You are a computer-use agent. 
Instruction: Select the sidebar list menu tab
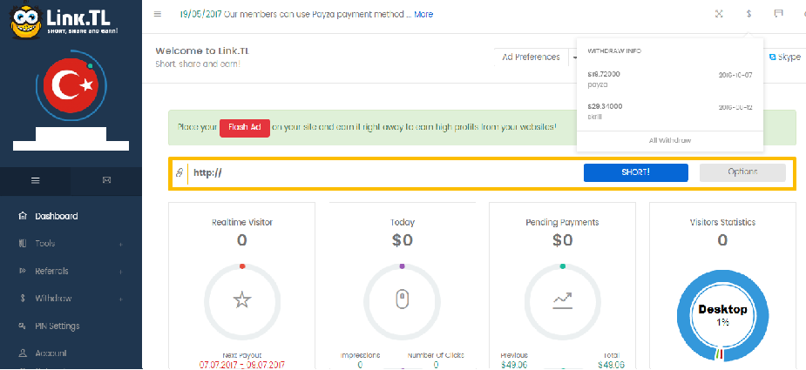36,180
